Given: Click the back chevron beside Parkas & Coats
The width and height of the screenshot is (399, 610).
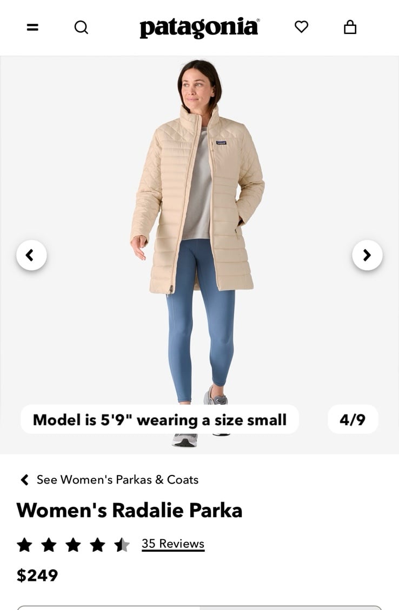Looking at the screenshot, I should (24, 480).
